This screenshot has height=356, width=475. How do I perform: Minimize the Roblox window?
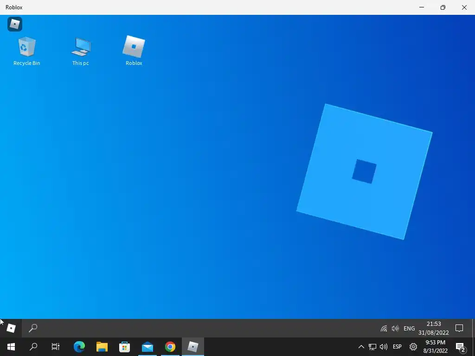tap(421, 7)
